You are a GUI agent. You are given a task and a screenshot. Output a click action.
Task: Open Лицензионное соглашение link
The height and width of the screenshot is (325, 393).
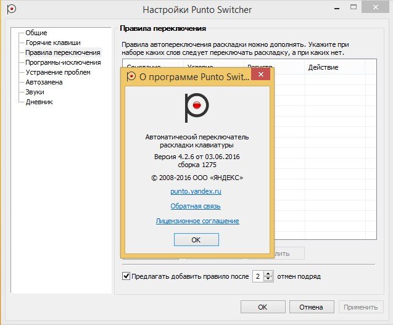[x=197, y=221]
